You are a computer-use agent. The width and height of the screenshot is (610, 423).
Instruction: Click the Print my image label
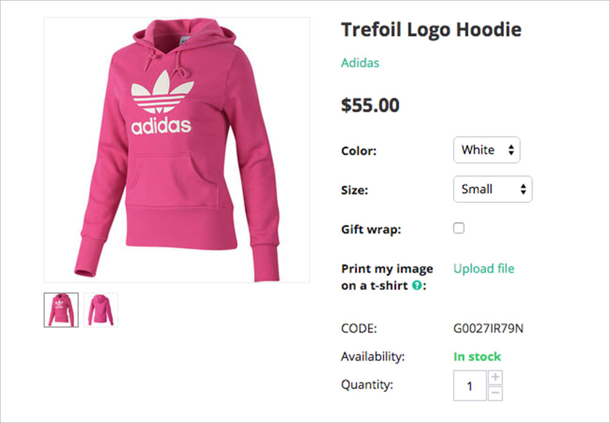coord(387,269)
